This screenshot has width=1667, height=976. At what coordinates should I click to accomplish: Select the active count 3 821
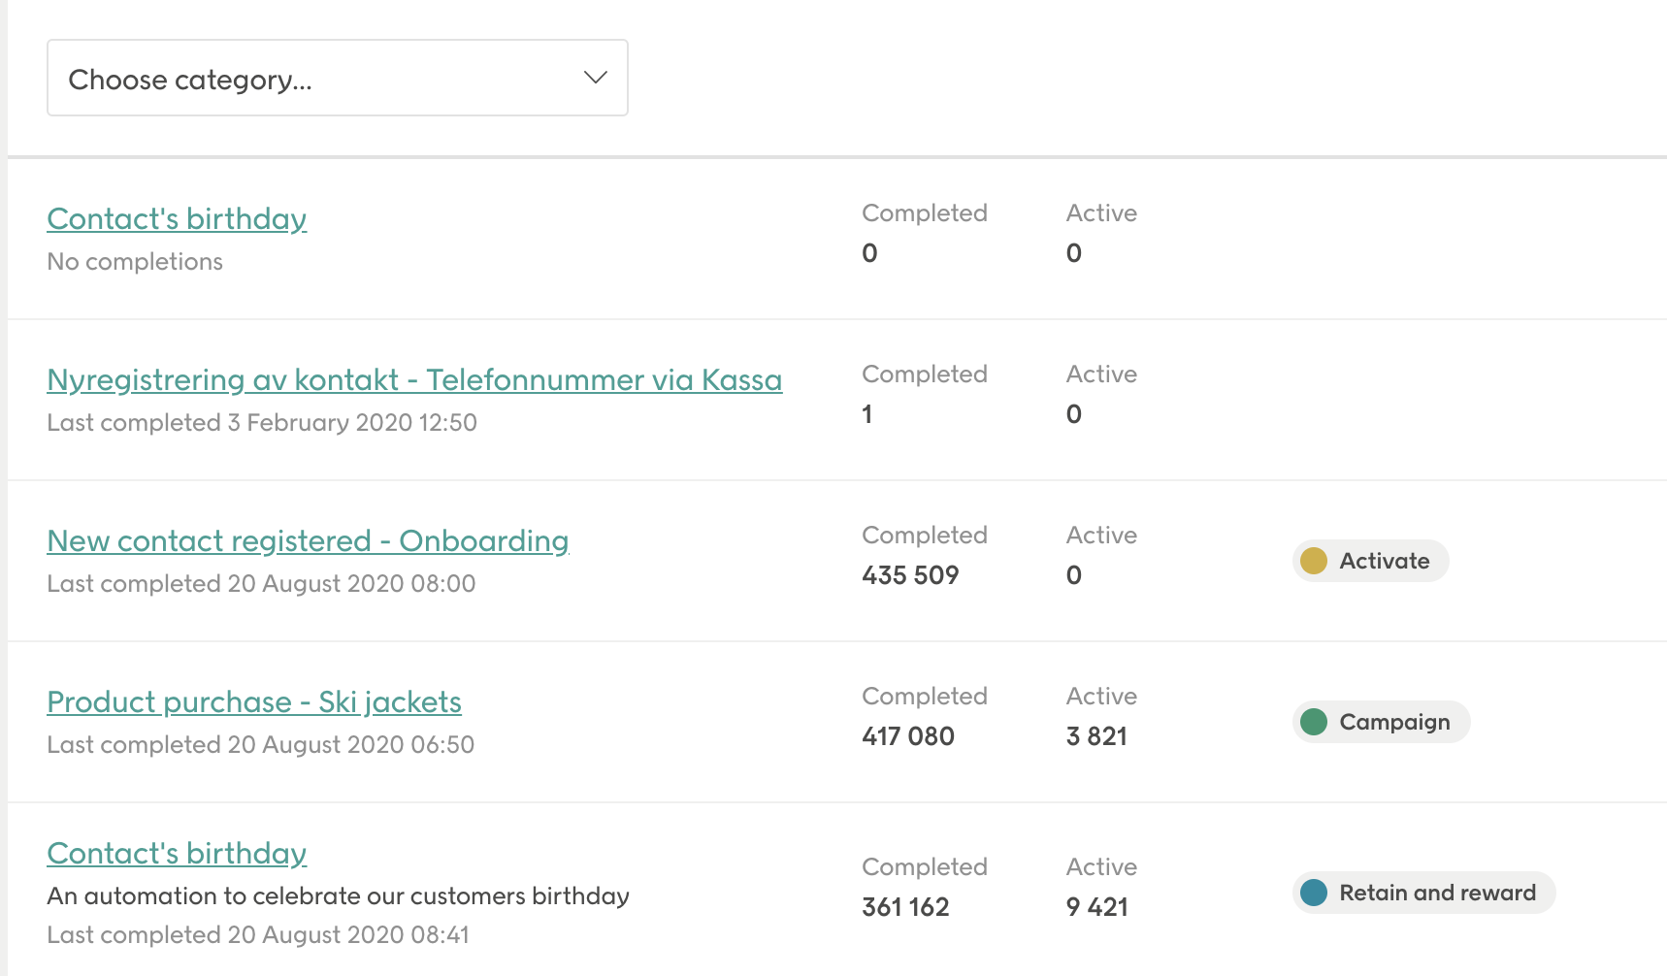[1096, 736]
